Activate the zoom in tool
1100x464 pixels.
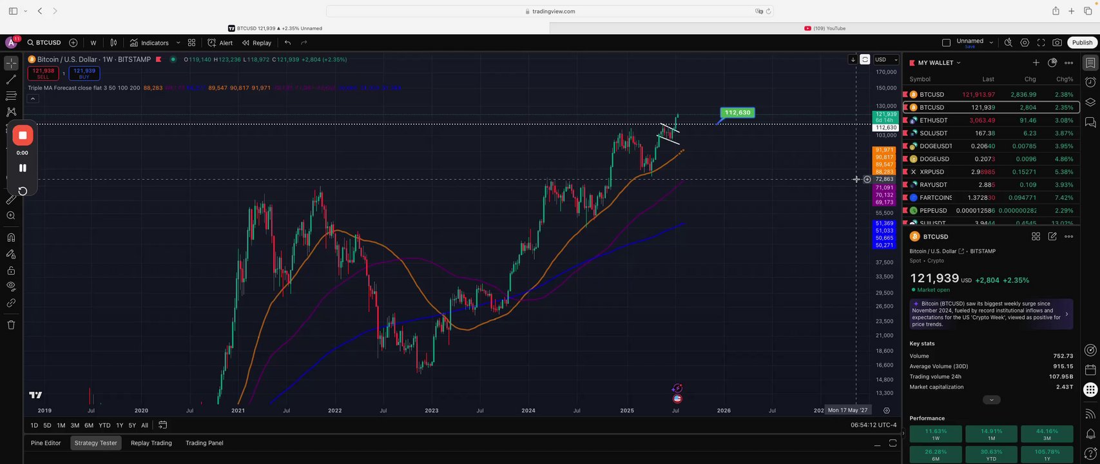click(11, 216)
